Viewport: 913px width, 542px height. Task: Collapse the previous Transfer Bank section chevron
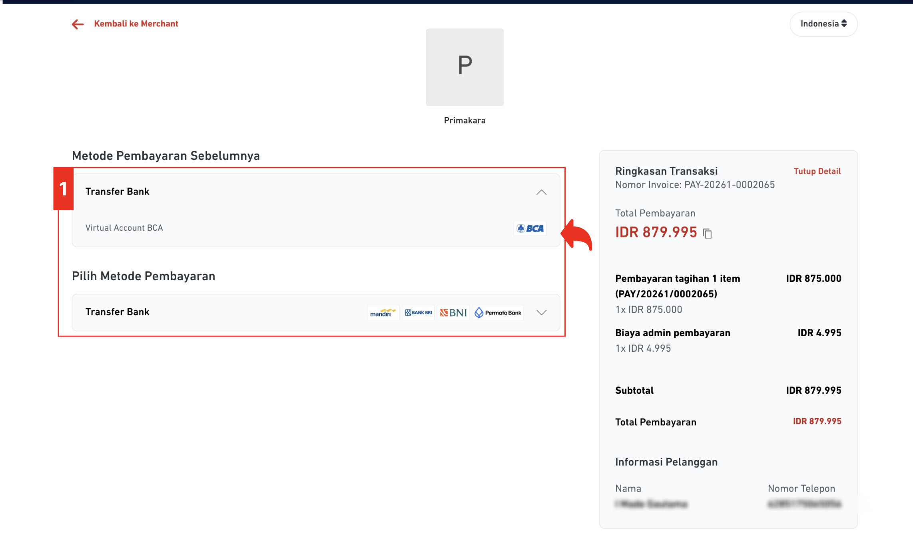pos(541,192)
